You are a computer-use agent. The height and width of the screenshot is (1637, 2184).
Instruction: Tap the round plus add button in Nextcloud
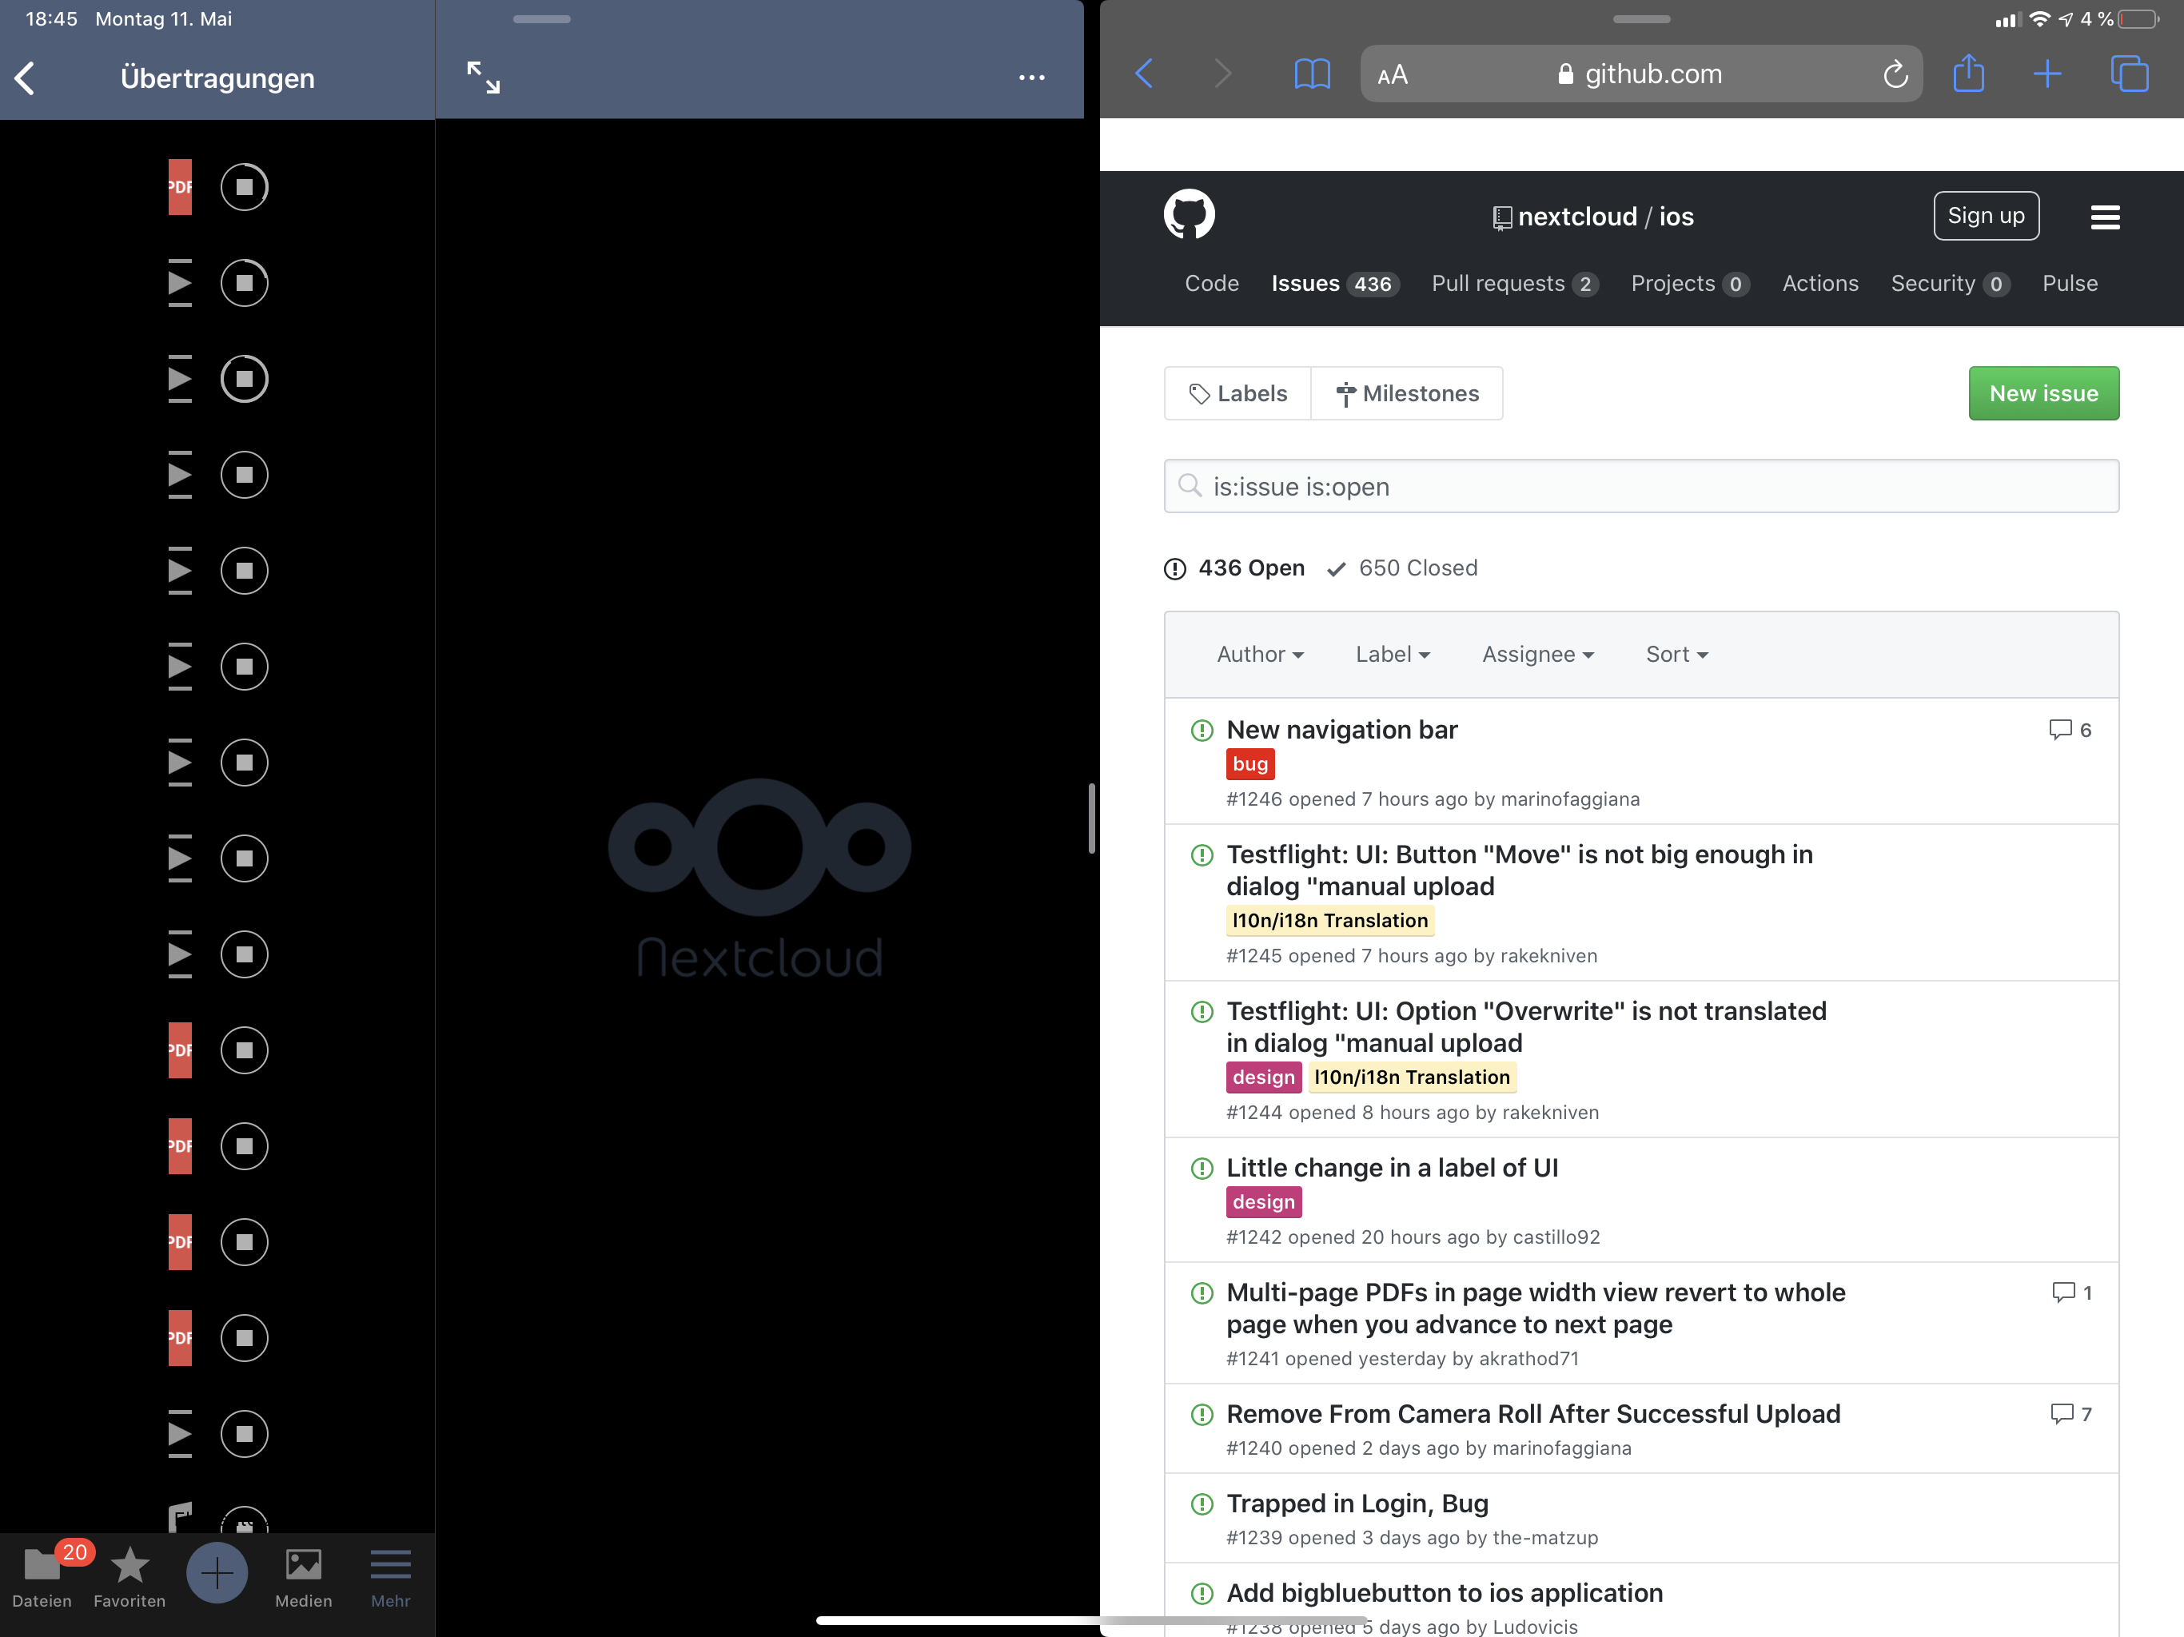pos(217,1571)
